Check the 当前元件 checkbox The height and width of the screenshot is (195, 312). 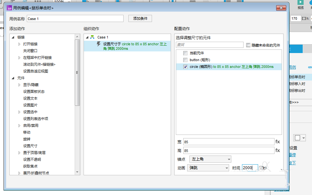coord(185,53)
